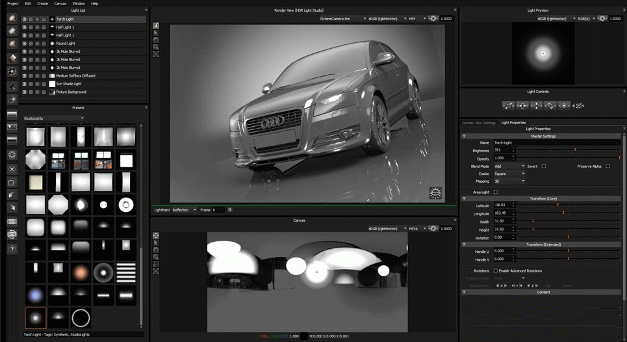627x342 pixels.
Task: Click the up-left arrow icon in left toolbar
Action: coord(12,195)
